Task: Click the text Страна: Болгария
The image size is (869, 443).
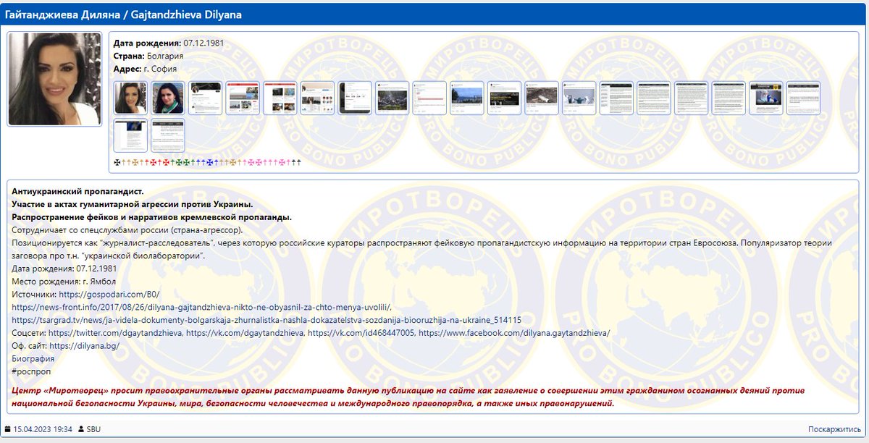Action: point(148,56)
